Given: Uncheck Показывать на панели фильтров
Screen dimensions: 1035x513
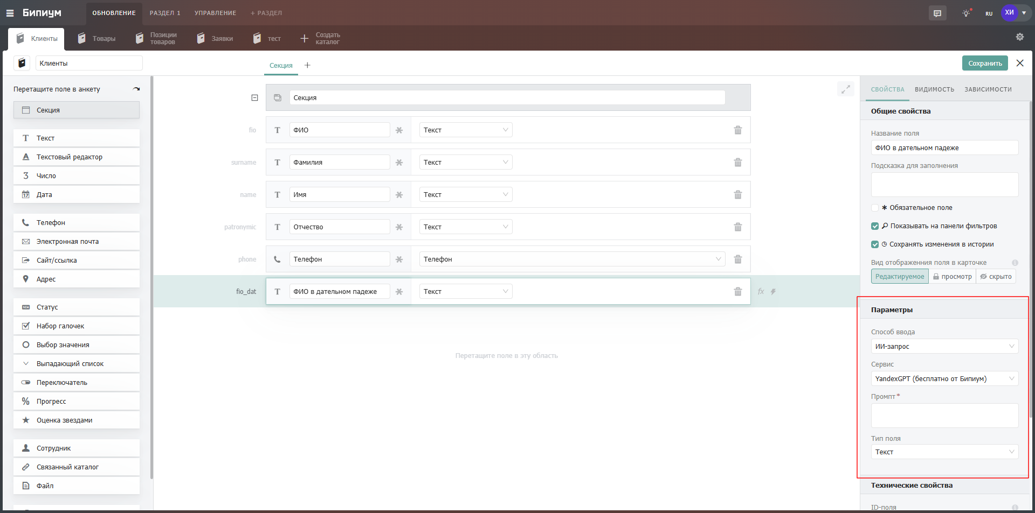Looking at the screenshot, I should 875,226.
